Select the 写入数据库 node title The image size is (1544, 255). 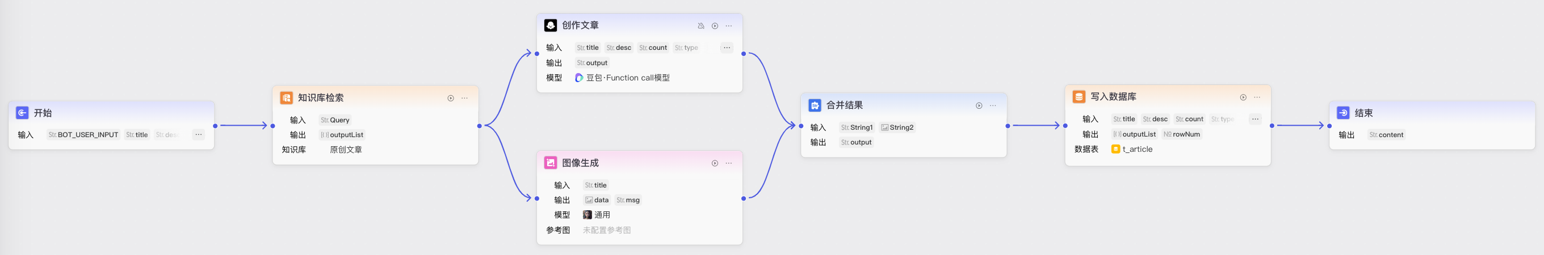[1114, 96]
